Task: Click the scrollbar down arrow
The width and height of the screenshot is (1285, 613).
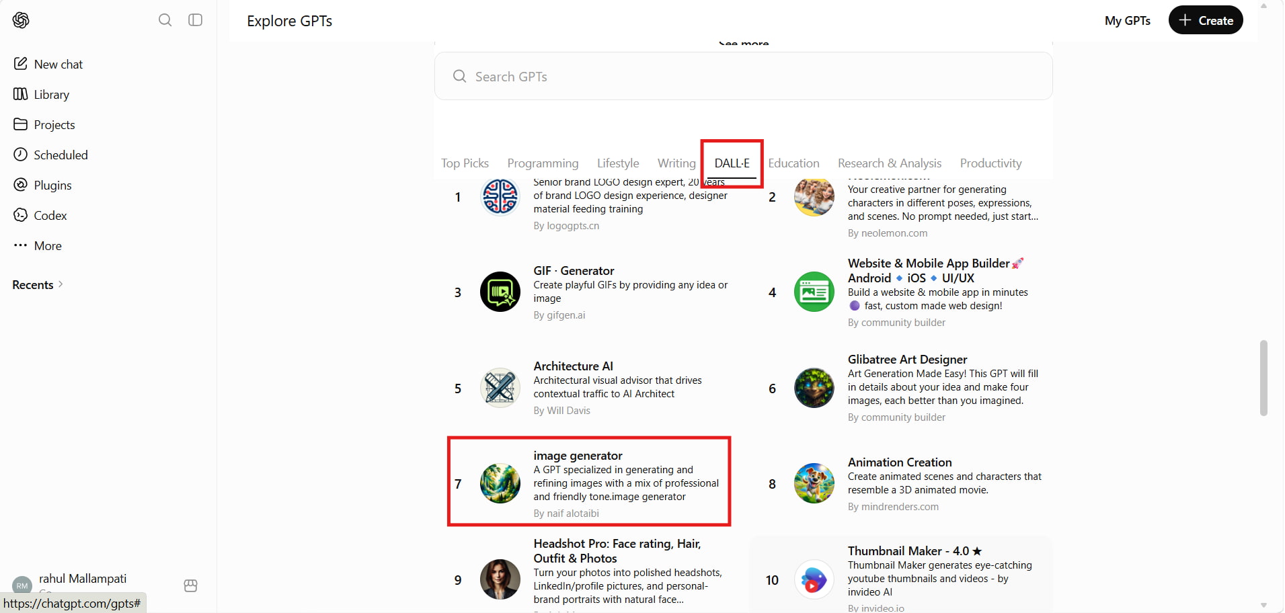Action: [1263, 606]
